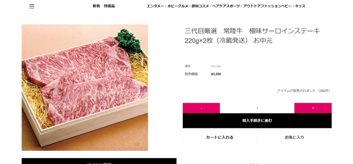
Task: Switch to the black アイテム情報 tab
Action: click(99, 161)
